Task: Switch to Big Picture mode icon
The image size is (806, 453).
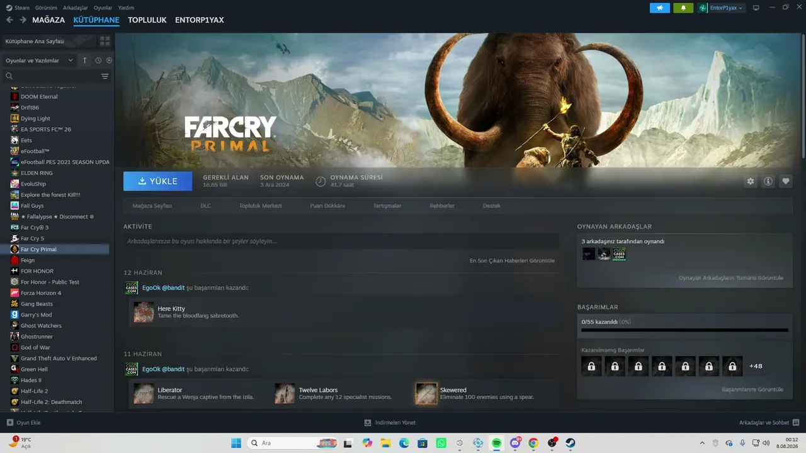Action: click(x=756, y=8)
